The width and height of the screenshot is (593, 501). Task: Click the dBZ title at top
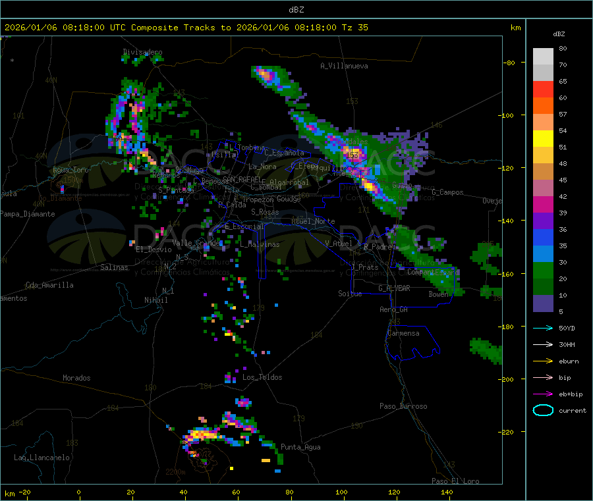tap(296, 10)
